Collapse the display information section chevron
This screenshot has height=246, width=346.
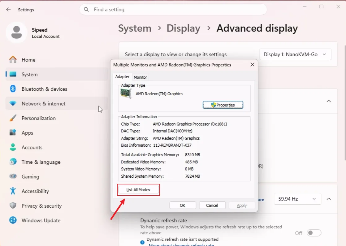329,101
